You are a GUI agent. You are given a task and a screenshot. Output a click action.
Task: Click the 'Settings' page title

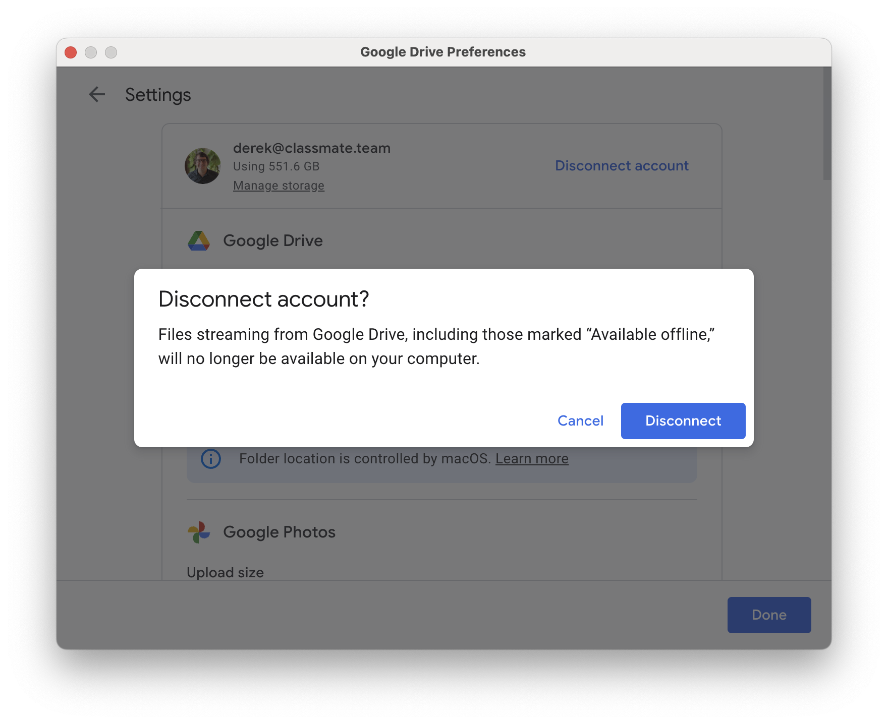[158, 95]
